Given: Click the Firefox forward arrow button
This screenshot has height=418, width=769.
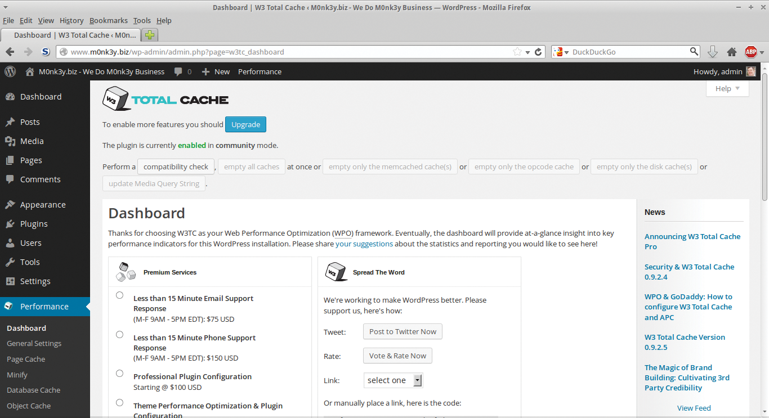Looking at the screenshot, I should [x=28, y=52].
